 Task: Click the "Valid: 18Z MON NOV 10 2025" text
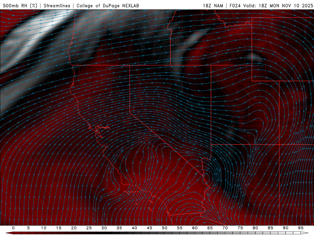(278, 5)
